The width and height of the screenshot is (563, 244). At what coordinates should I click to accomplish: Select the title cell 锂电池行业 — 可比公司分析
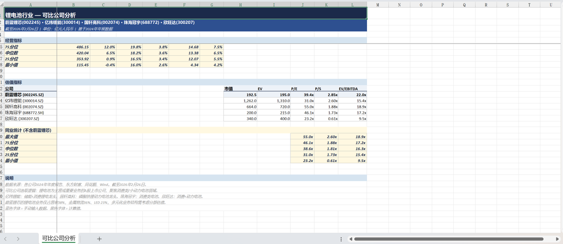[x=185, y=14]
